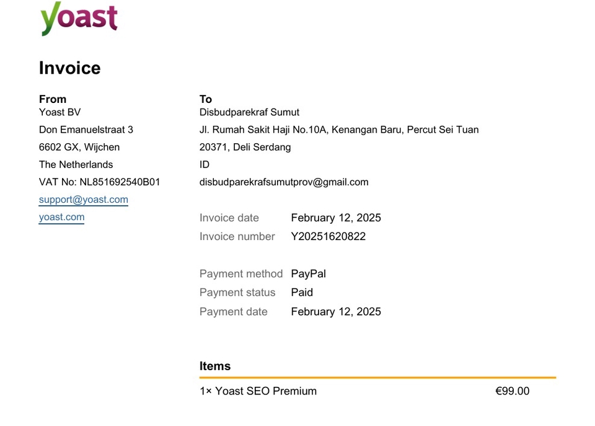
Task: Click the PayPal payment method value
Action: click(x=309, y=273)
